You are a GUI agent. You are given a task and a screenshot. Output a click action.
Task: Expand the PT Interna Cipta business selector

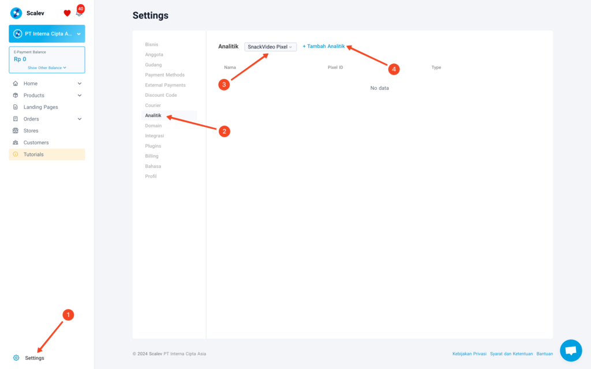(x=47, y=34)
